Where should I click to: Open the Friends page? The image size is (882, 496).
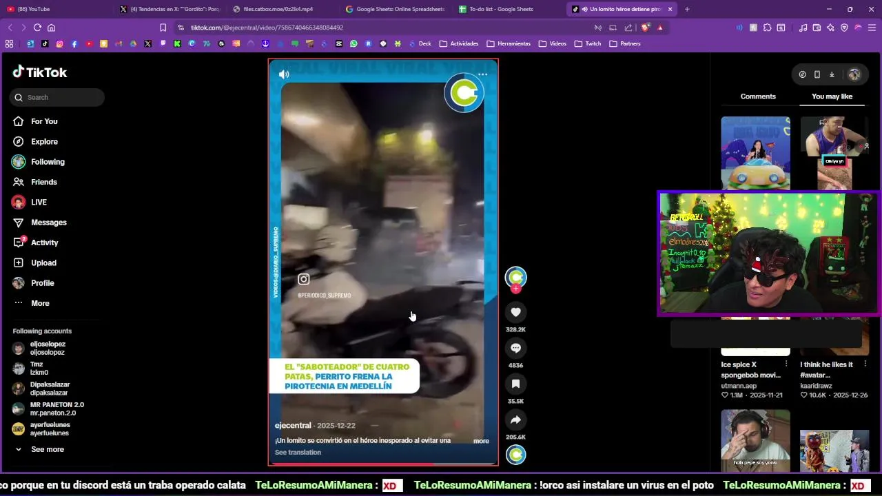(x=44, y=182)
